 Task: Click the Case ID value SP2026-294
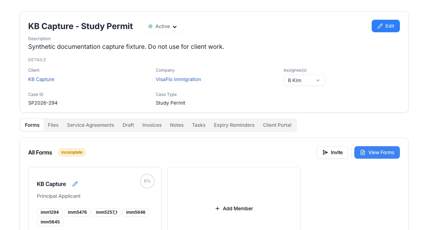click(x=43, y=103)
